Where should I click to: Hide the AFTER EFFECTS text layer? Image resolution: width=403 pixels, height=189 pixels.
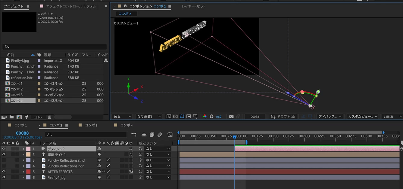point(4,172)
